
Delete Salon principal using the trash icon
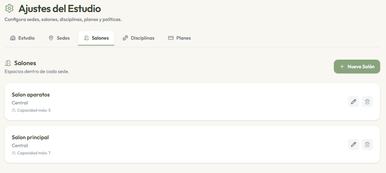pos(367,144)
